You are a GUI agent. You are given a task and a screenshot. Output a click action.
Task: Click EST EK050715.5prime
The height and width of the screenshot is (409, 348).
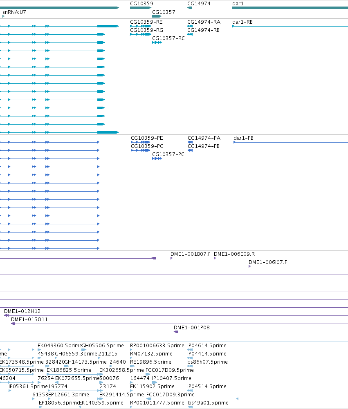pyautogui.click(x=22, y=371)
